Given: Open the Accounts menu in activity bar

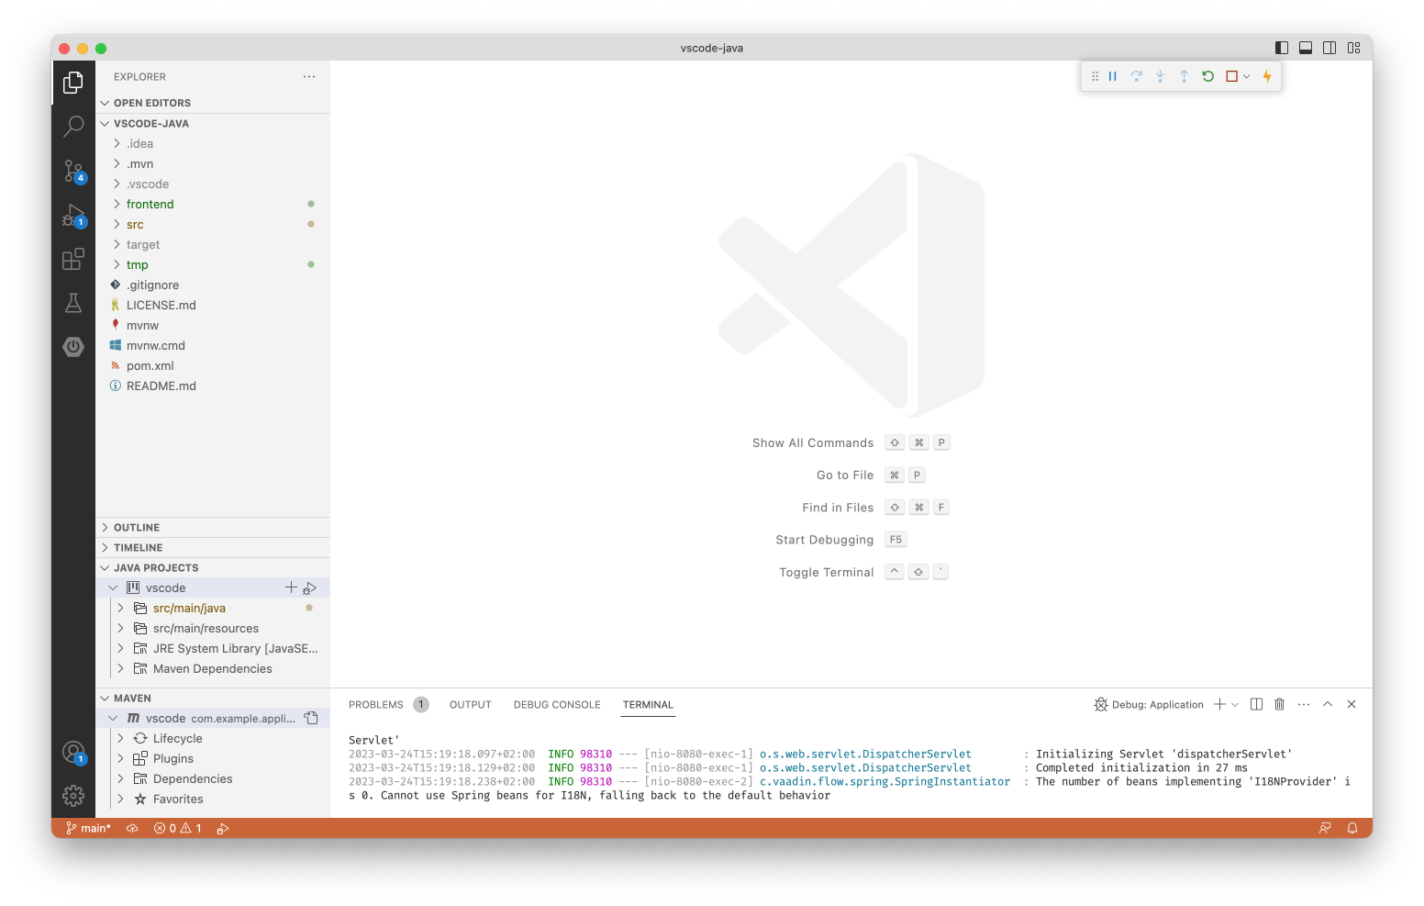Looking at the screenshot, I should pos(73,753).
